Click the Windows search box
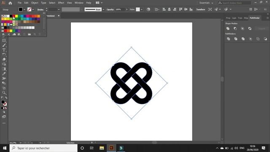 click(x=43, y=148)
